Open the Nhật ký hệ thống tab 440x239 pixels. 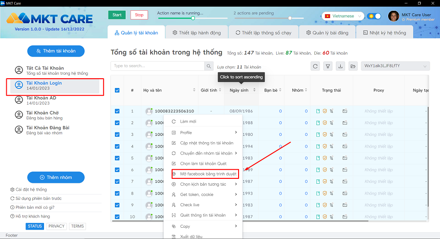[x=384, y=33]
